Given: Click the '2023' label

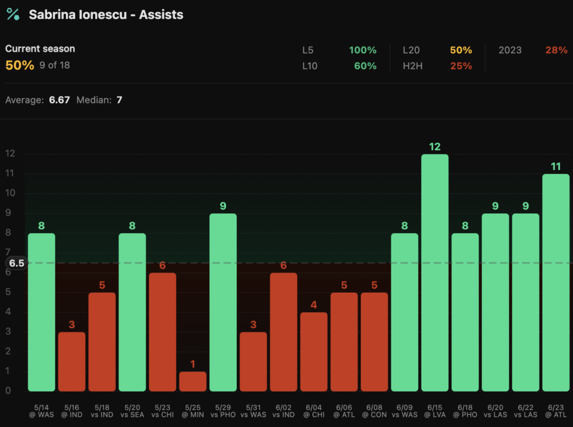Looking at the screenshot, I should click(x=510, y=50).
